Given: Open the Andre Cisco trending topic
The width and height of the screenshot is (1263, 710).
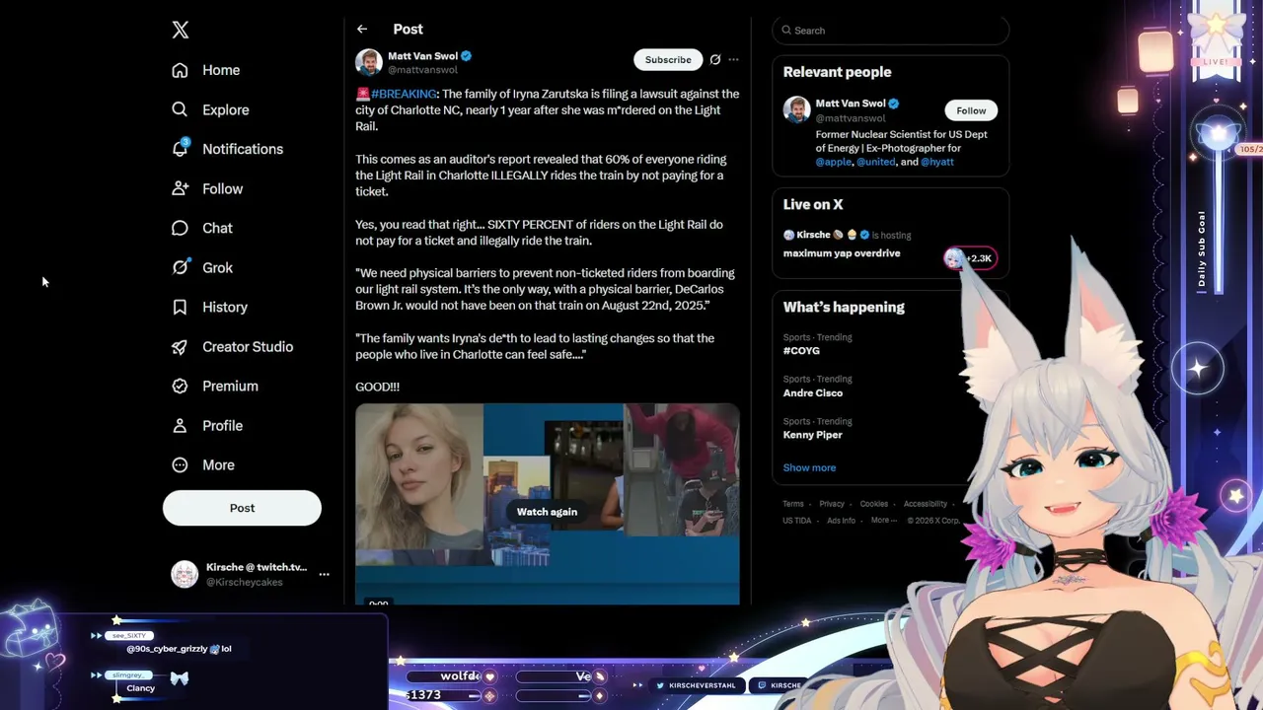Looking at the screenshot, I should click(x=813, y=393).
